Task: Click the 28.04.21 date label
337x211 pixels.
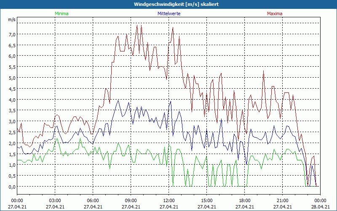Action: coord(320,207)
